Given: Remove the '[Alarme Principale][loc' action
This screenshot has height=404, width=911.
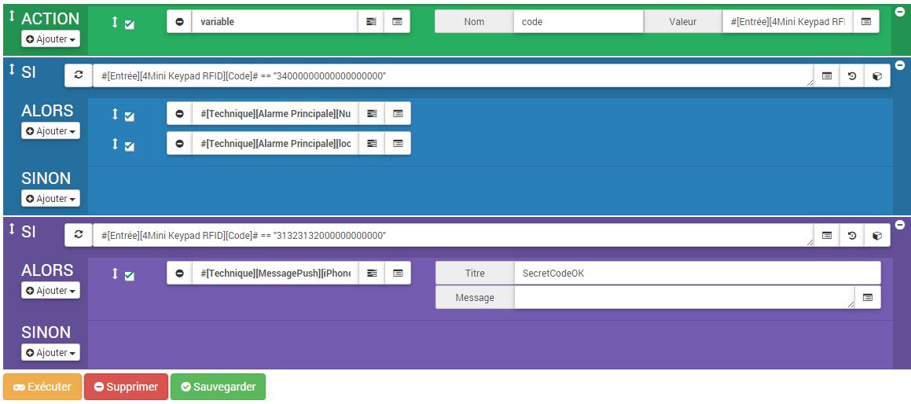Looking at the screenshot, I should (179, 143).
